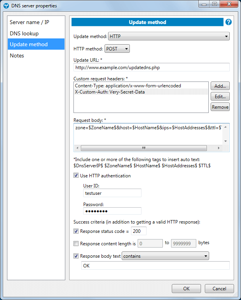Click Add... to add request header
Viewport: 241px width, 300px height.
coord(220,86)
